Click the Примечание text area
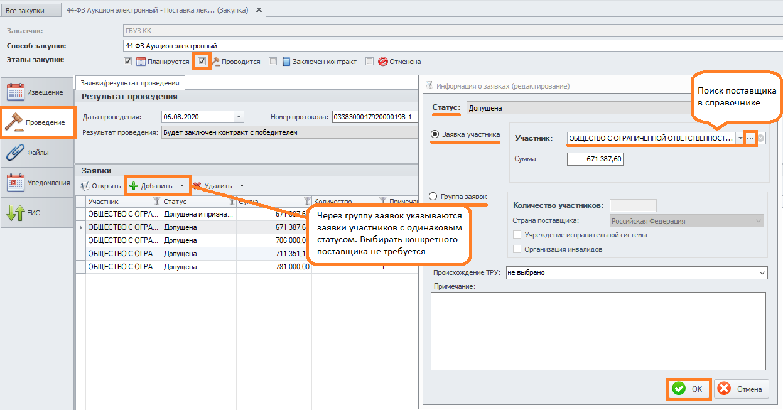Screen dimensions: 783x410 pyautogui.click(x=598, y=331)
